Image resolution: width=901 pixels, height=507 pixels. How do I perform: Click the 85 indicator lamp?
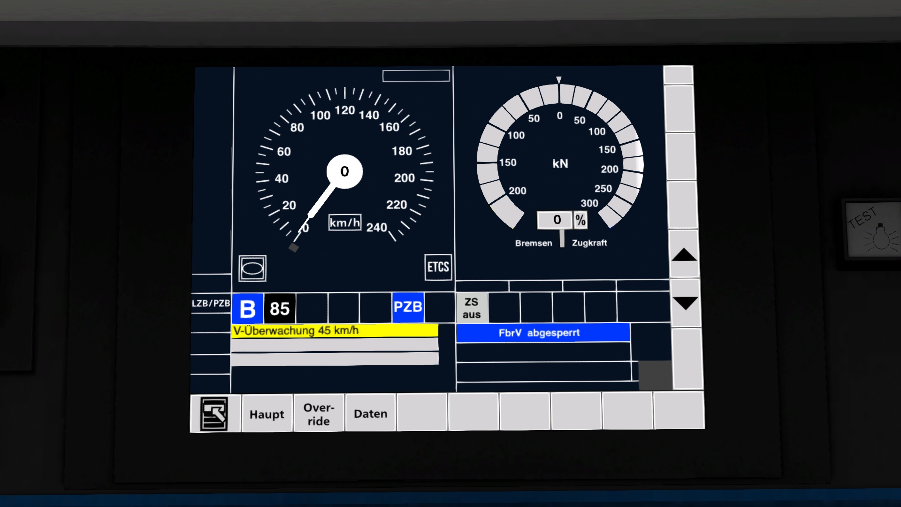[280, 308]
